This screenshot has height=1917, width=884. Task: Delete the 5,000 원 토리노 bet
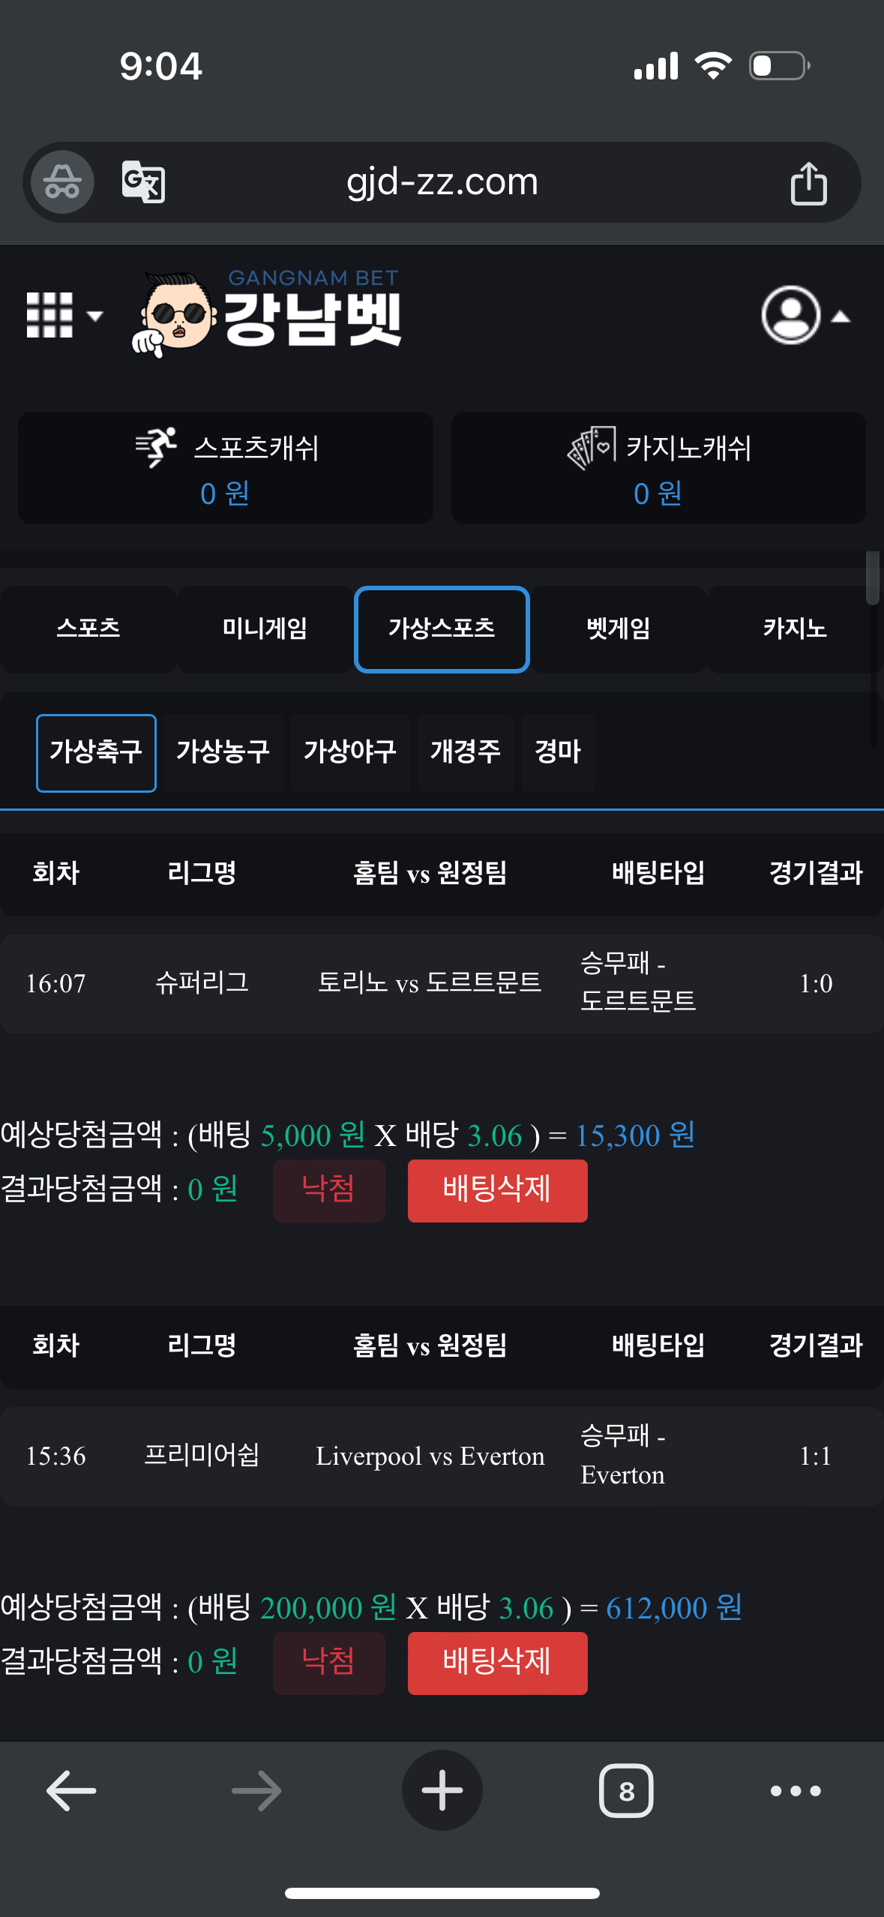point(497,1190)
